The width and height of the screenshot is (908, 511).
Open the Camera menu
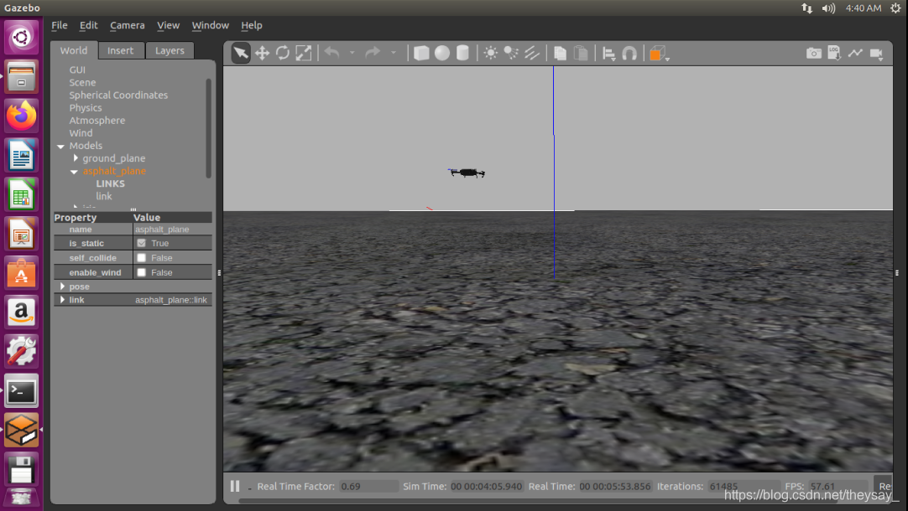(128, 25)
